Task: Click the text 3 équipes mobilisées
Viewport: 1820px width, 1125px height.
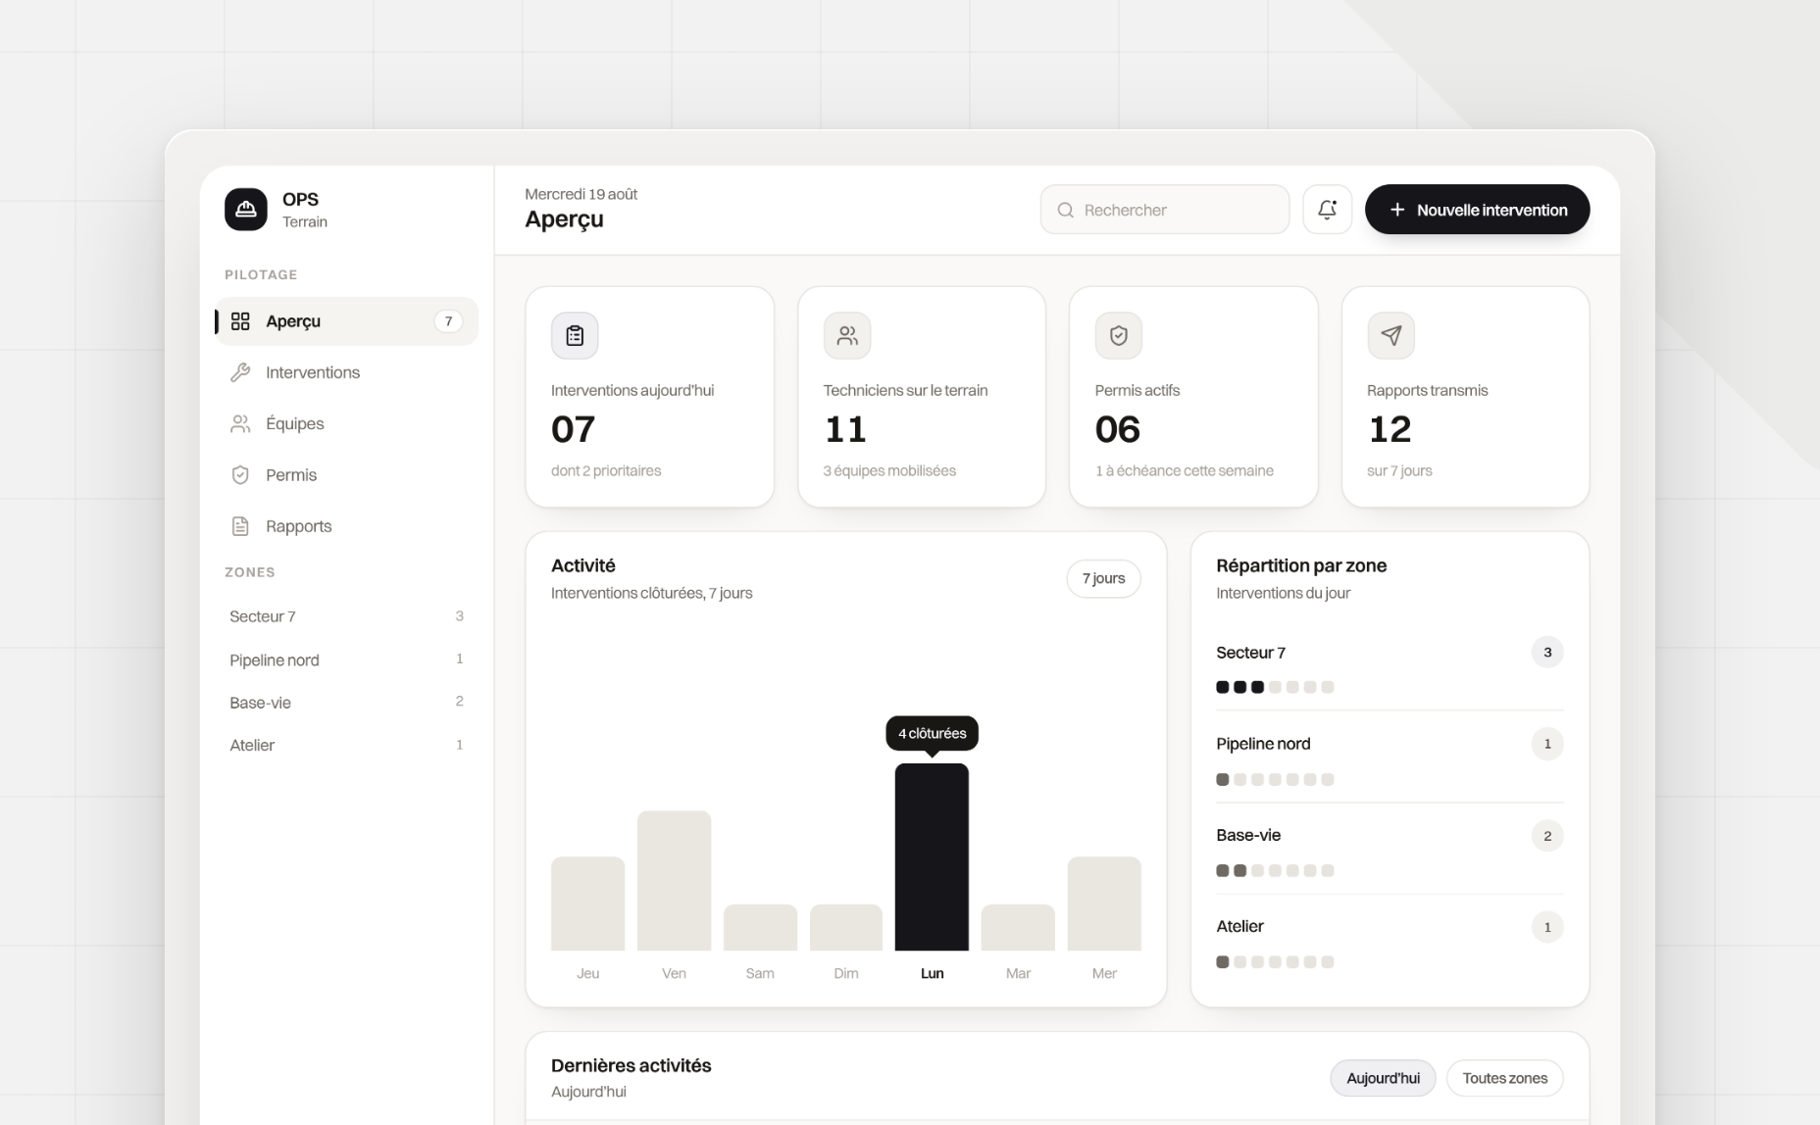Action: (x=889, y=470)
